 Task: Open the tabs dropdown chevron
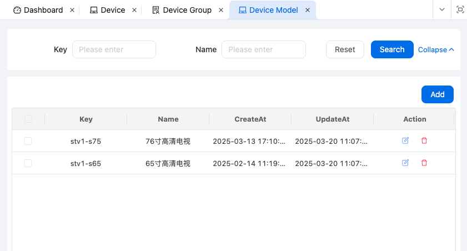pos(442,10)
